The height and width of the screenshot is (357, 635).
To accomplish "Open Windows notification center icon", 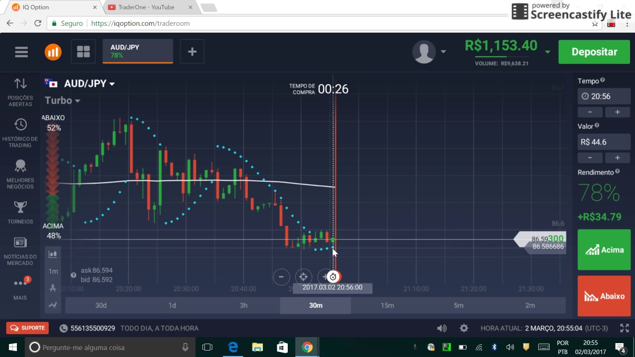I will [620, 347].
